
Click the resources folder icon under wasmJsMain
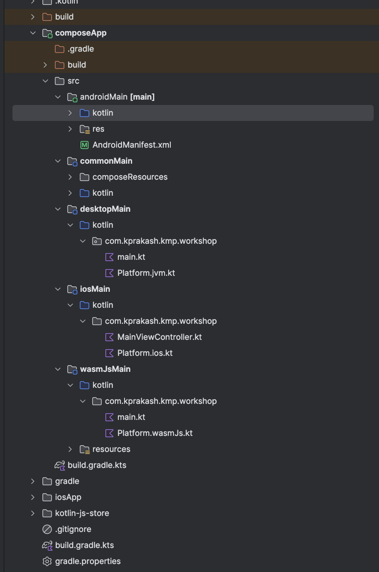coord(85,449)
